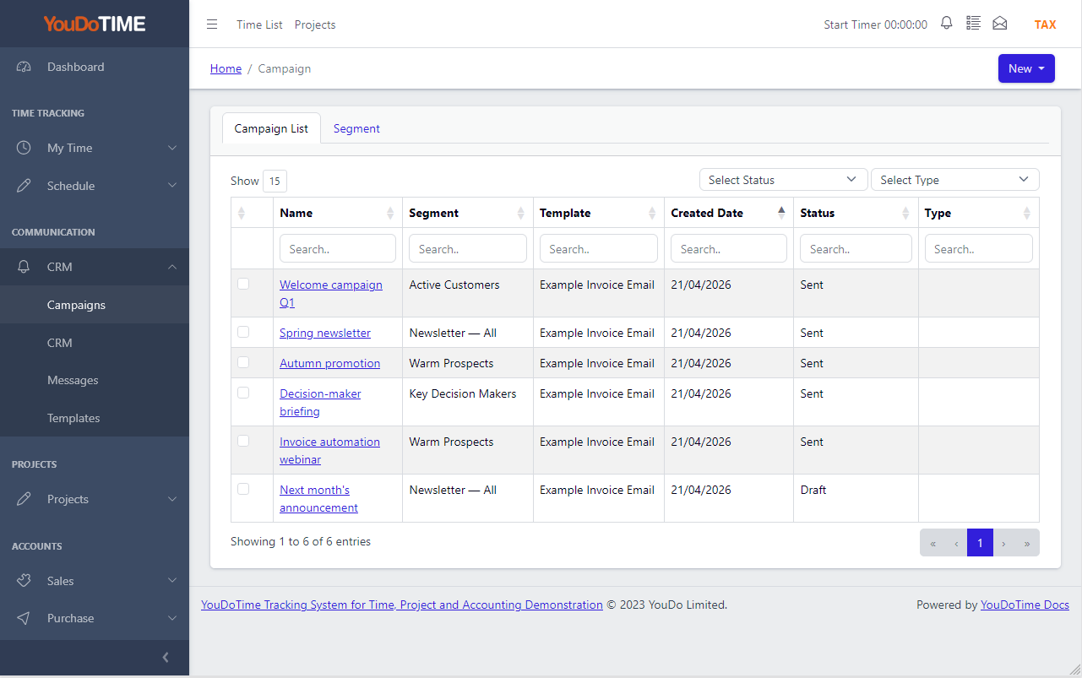Viewport: 1082px width, 678px height.
Task: Select the Next month's announcement checkbox
Action: pyautogui.click(x=243, y=489)
